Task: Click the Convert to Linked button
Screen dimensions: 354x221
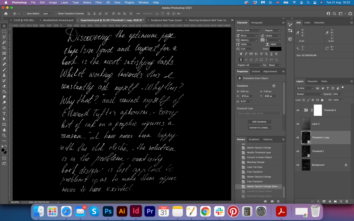Action: pyautogui.click(x=260, y=128)
